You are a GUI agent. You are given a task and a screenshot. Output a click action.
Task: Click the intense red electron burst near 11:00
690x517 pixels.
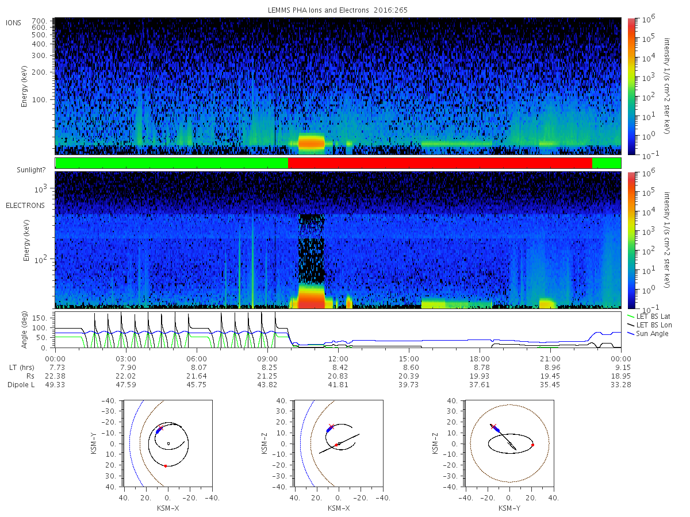pos(311,297)
